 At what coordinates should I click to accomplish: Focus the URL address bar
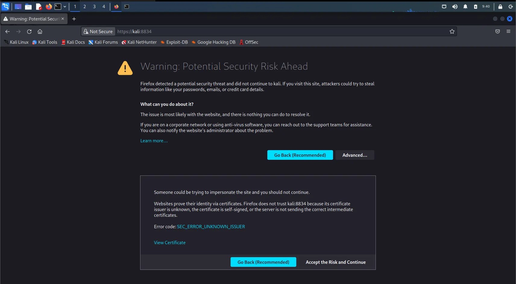point(282,31)
